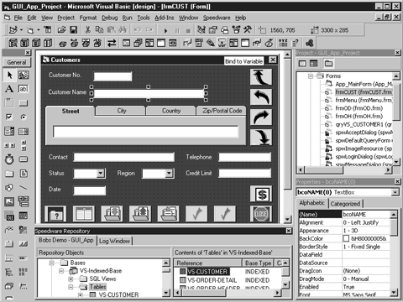Image resolution: width=403 pixels, height=302 pixels.
Task: Switch to the City tab on form
Action: (x=121, y=111)
